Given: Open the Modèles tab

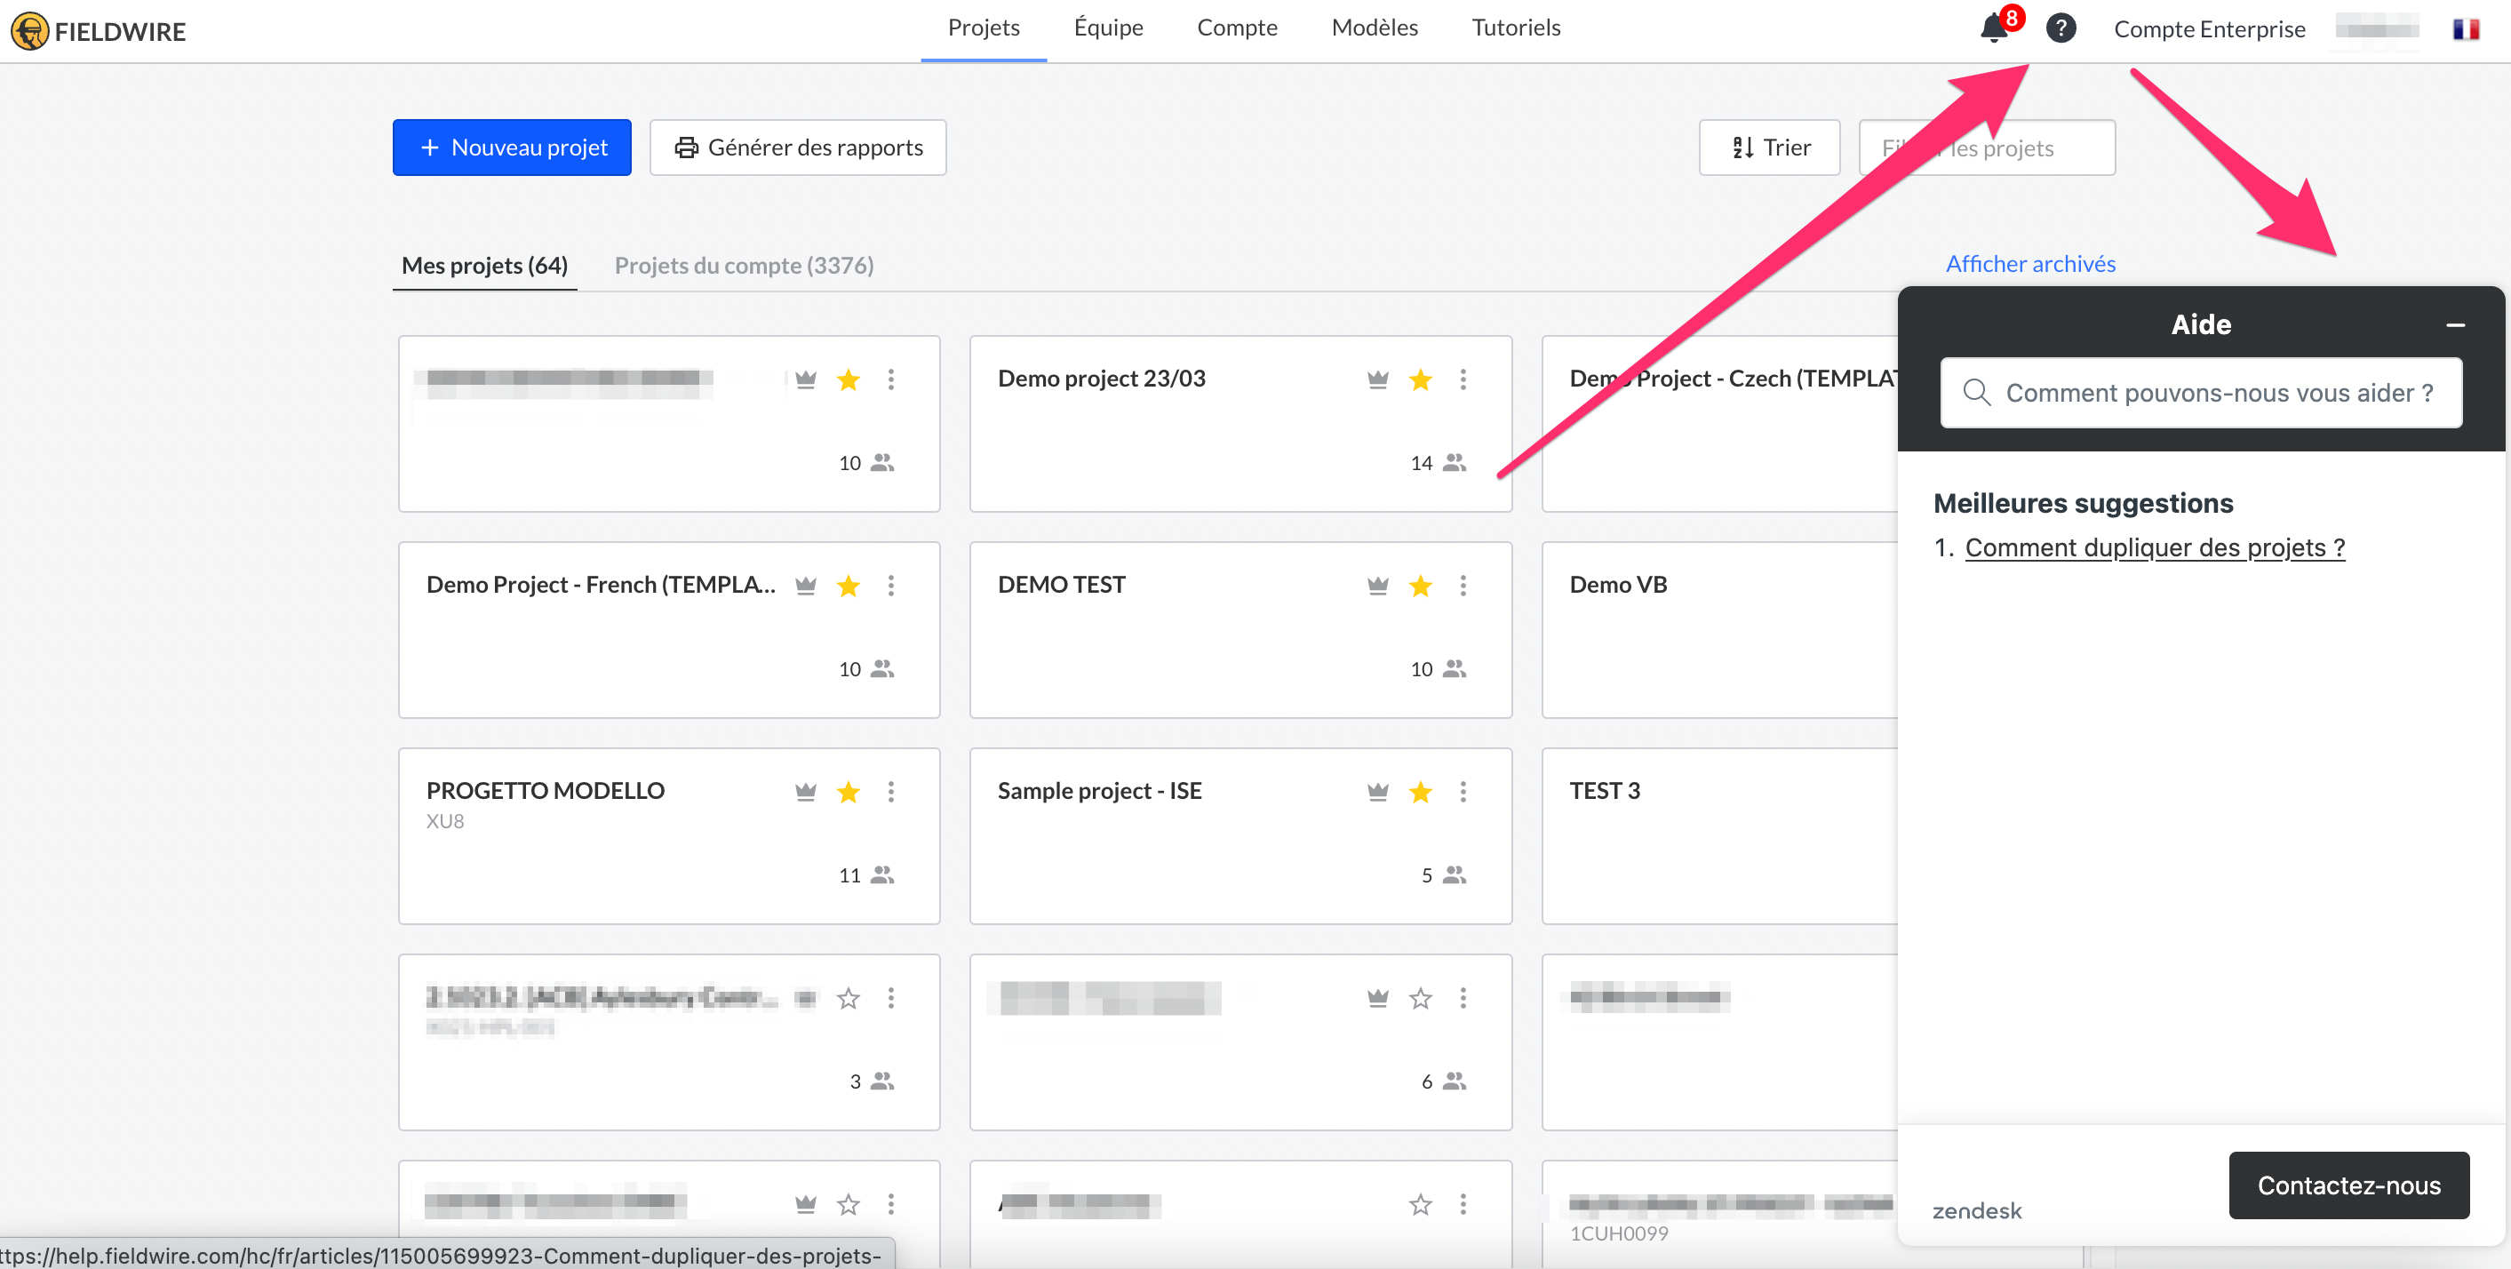Looking at the screenshot, I should tap(1375, 28).
